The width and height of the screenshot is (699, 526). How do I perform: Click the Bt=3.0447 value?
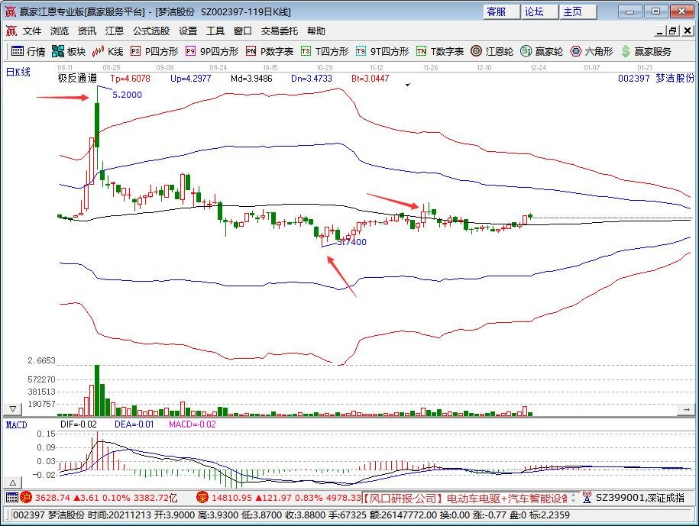370,79
